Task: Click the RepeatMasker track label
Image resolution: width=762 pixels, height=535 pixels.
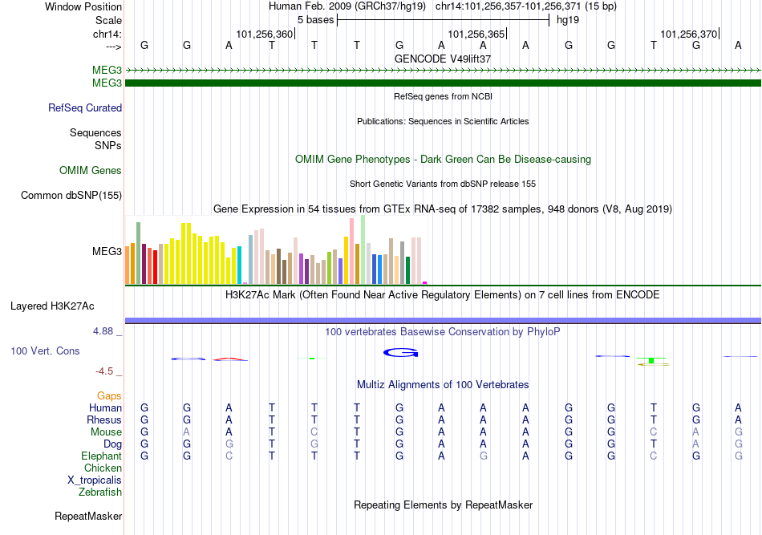Action: (x=88, y=516)
